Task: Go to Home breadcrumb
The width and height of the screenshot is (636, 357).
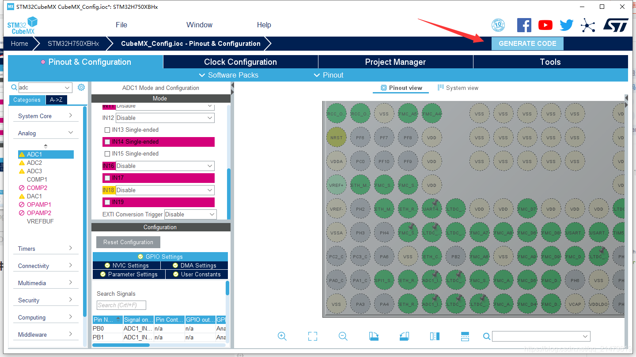Action: pyautogui.click(x=19, y=44)
